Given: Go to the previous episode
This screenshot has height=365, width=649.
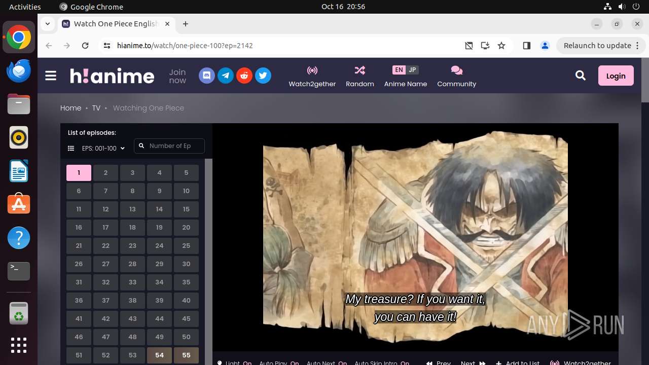Looking at the screenshot, I should 439,363.
